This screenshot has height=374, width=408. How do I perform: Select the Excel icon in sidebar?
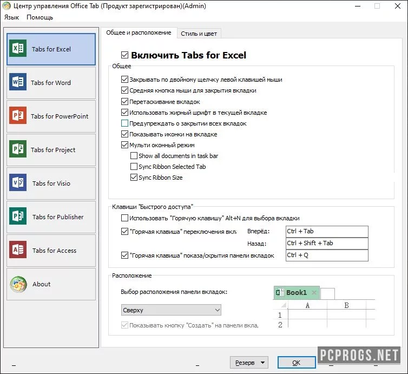pyautogui.click(x=18, y=48)
